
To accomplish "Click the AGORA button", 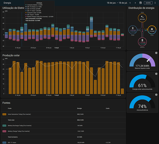I will [x=148, y=3].
